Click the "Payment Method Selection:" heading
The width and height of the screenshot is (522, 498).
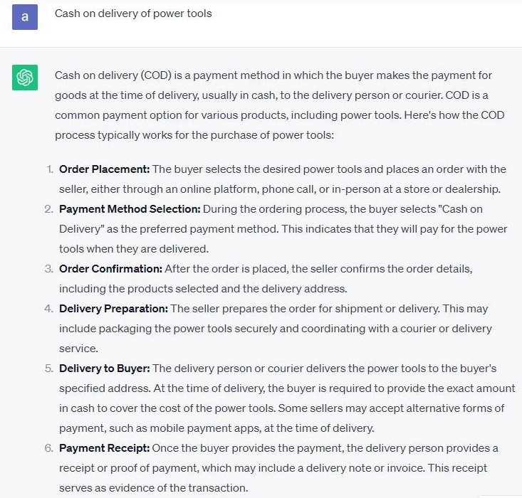click(130, 209)
